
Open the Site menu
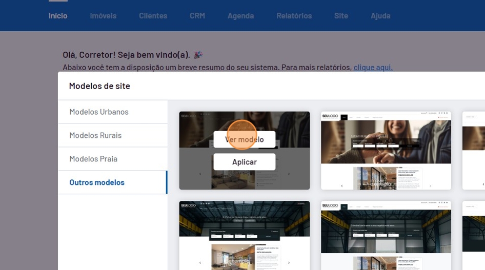(x=341, y=15)
